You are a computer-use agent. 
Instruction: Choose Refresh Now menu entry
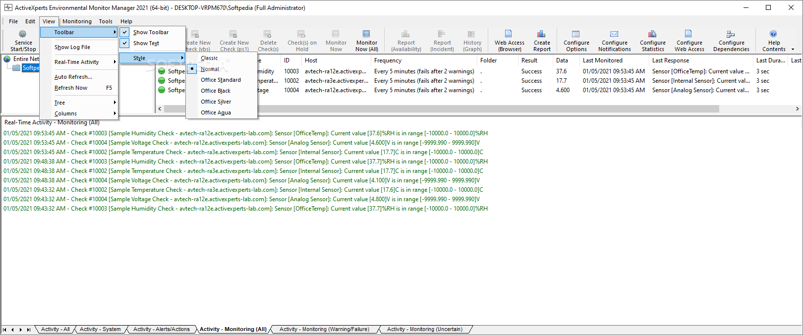79,88
